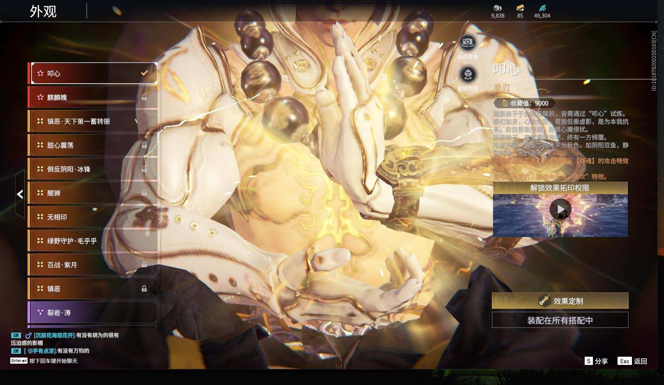This screenshot has height=385, width=664.
Task: Click the 收藏值: 9000 label
Action: pos(529,103)
